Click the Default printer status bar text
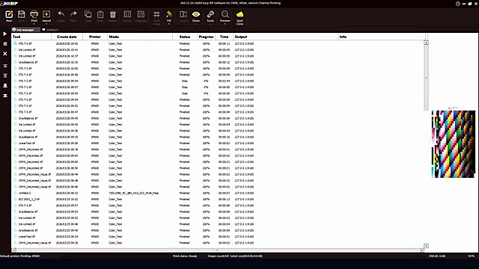Viewport: 479px width, 269px height. click(x=20, y=256)
